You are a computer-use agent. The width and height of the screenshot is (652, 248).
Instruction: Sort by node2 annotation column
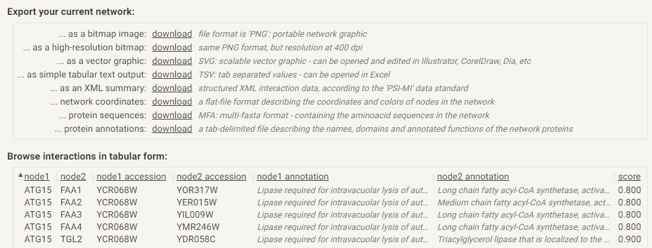pos(473,176)
